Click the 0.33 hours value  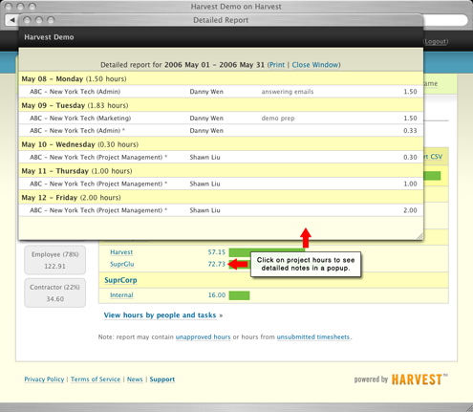(x=410, y=131)
